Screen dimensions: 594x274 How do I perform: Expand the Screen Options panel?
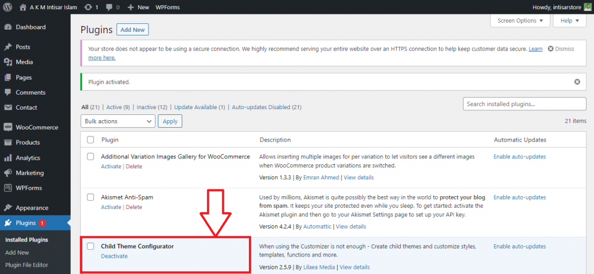pos(520,20)
